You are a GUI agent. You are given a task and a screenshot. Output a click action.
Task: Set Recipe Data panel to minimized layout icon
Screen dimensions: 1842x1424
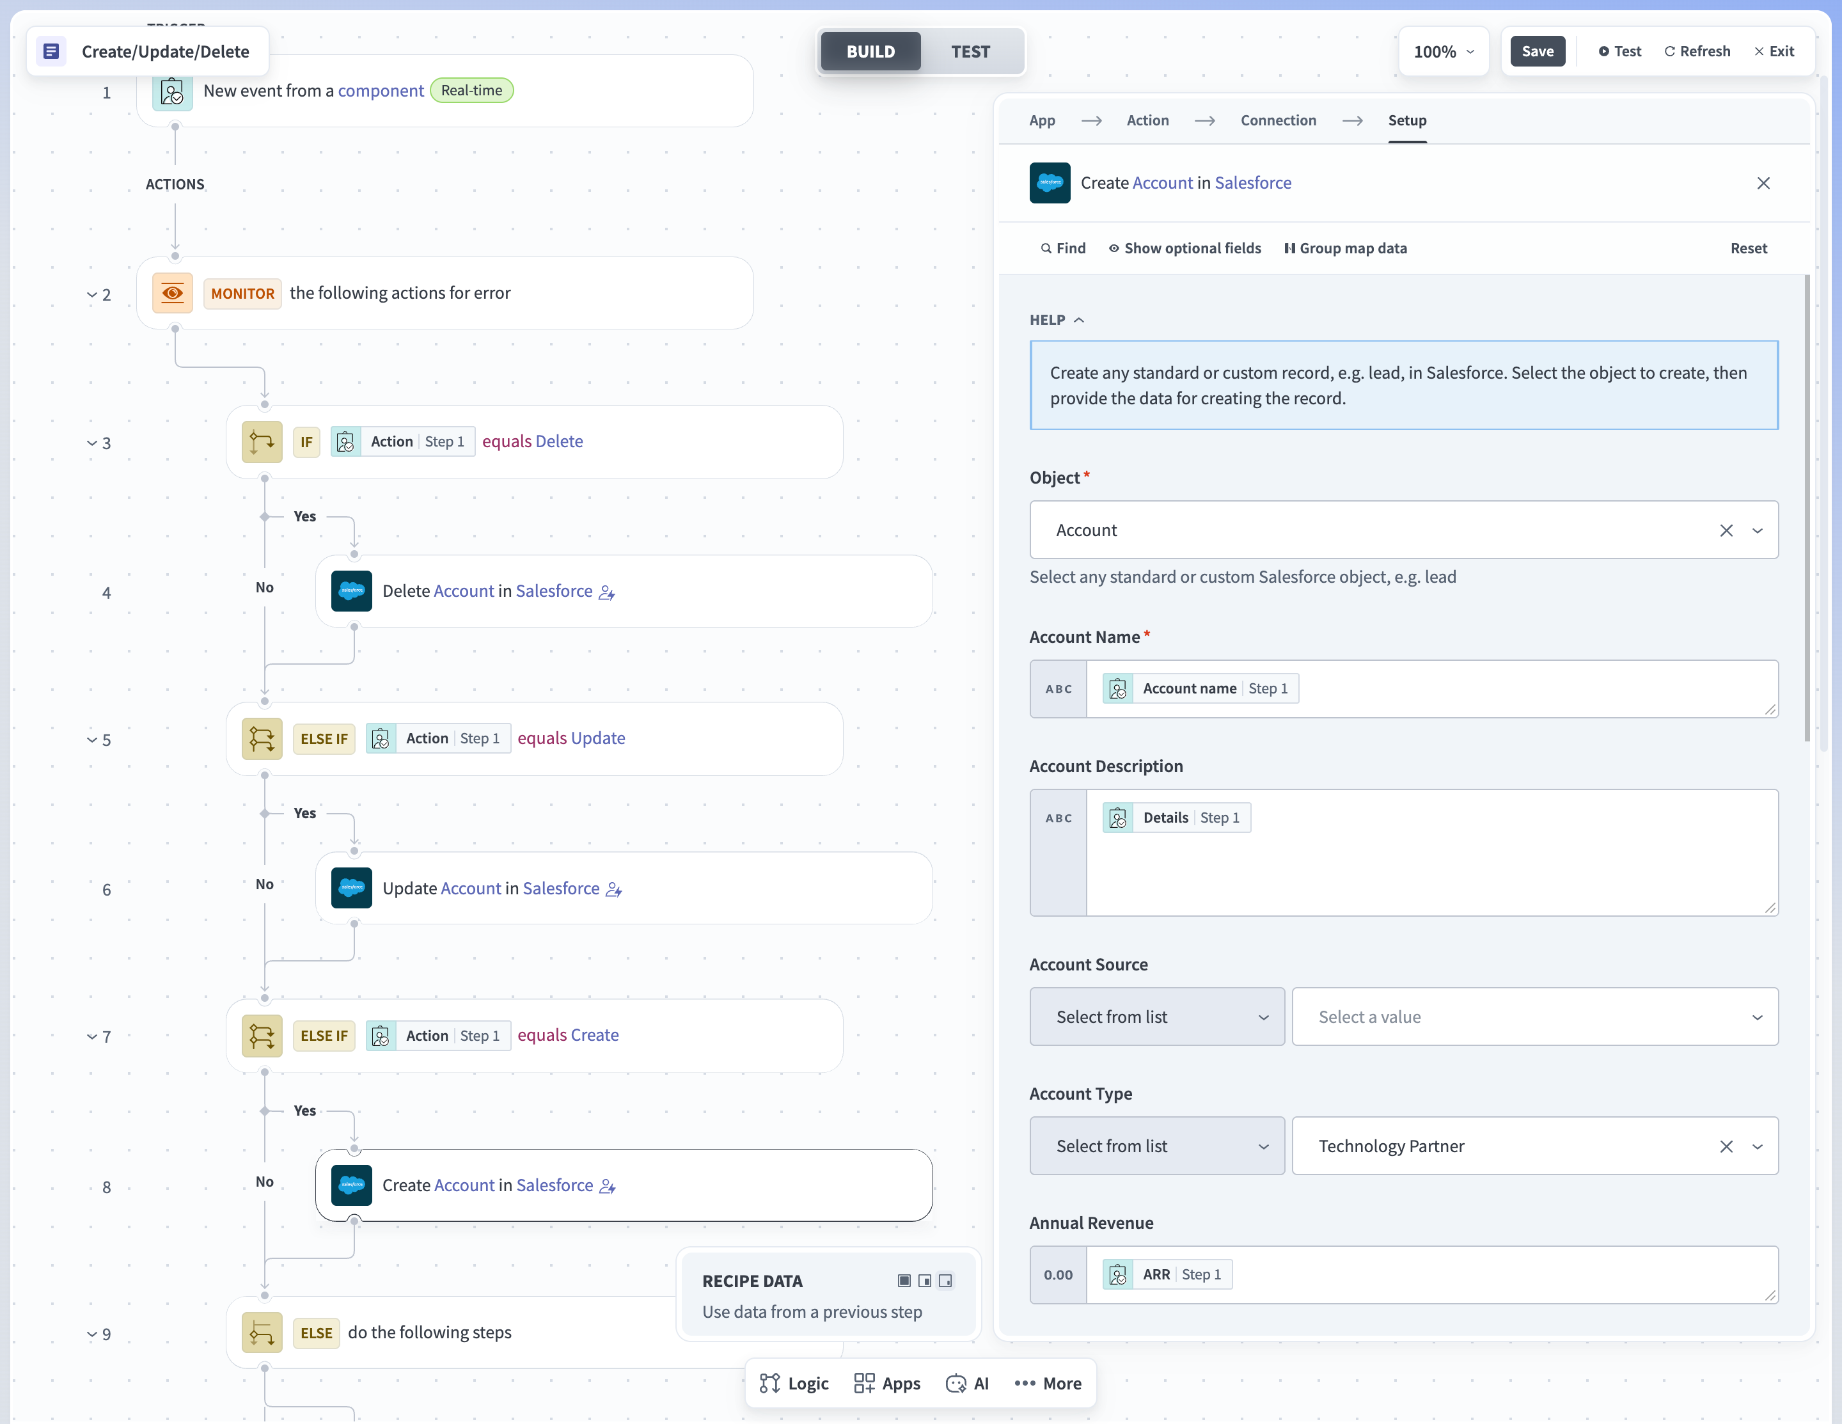947,1281
